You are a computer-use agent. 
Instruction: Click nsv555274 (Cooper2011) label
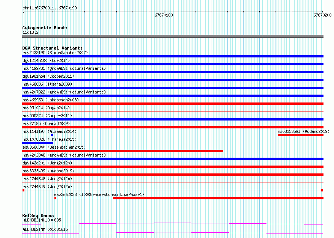click(47, 116)
